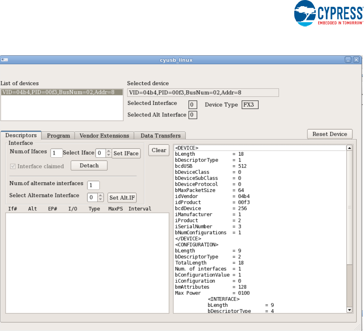
Task: Click the Select Alternate Interface value field
Action: [93, 197]
